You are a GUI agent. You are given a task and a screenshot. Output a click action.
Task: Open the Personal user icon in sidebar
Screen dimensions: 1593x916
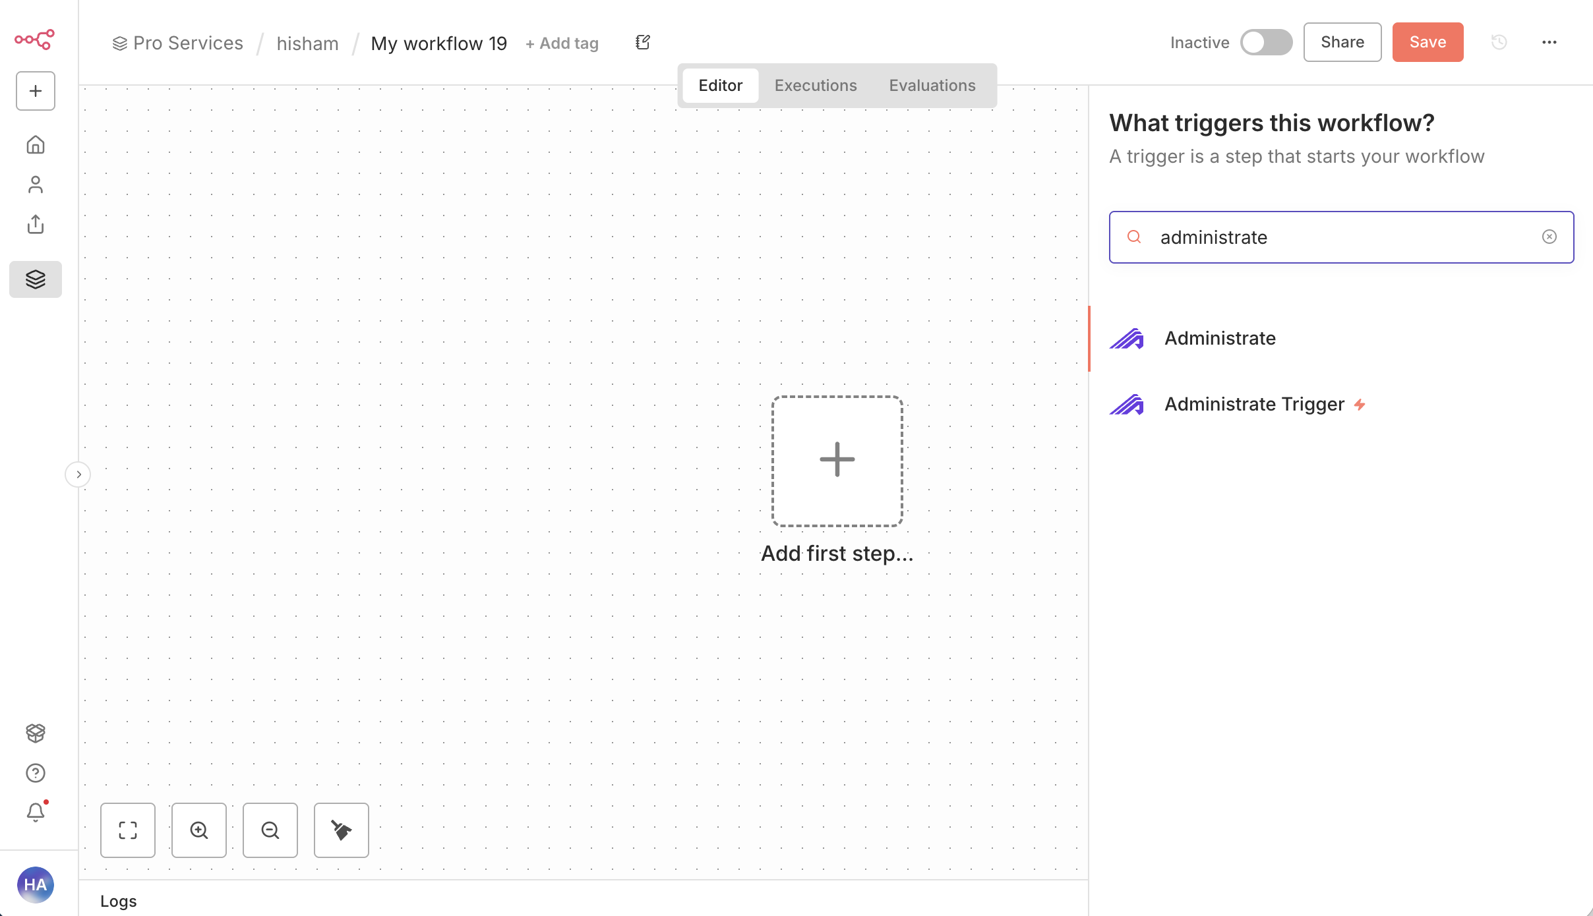tap(36, 185)
